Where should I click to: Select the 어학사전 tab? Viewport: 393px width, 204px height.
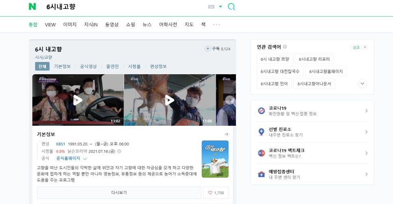tap(168, 24)
